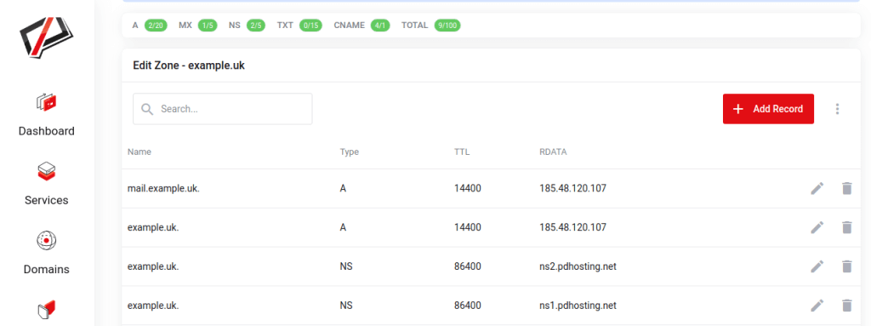This screenshot has width=871, height=326.
Task: Edit the ns2.pdhosting.net NS record
Action: click(817, 266)
